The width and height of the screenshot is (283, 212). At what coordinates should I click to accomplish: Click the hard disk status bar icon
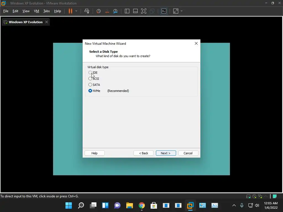point(248,196)
